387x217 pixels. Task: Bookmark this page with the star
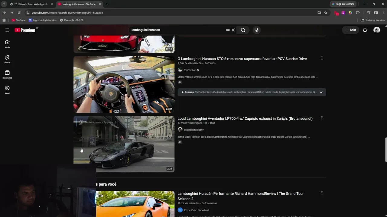326,13
